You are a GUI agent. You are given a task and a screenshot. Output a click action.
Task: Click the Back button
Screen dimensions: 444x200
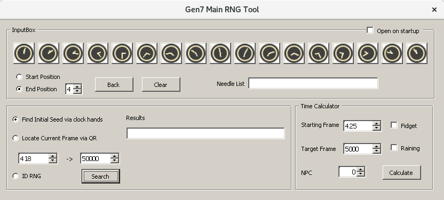coord(114,85)
